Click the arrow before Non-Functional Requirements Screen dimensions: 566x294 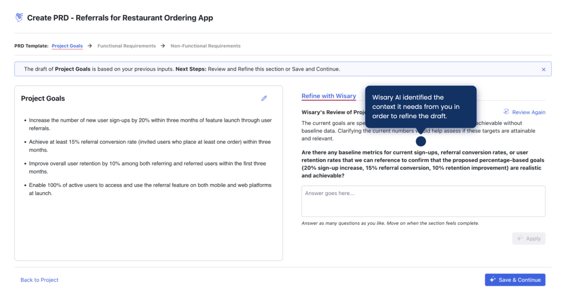[x=163, y=46]
